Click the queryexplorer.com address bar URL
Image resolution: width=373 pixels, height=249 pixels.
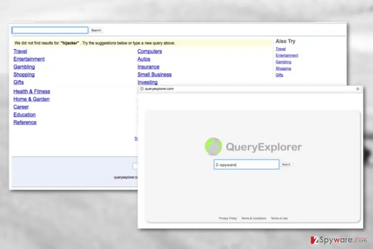159,89
